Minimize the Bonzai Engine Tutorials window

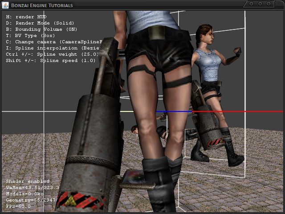[x=252, y=4]
